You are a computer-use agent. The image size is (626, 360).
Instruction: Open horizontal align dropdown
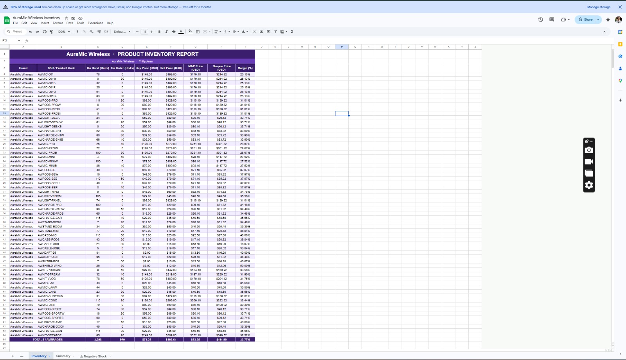coord(217,32)
